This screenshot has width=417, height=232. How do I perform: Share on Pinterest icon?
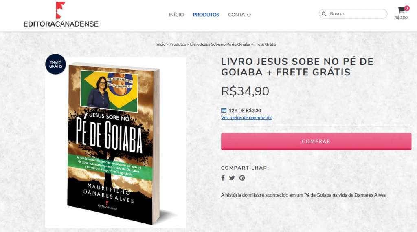242,178
